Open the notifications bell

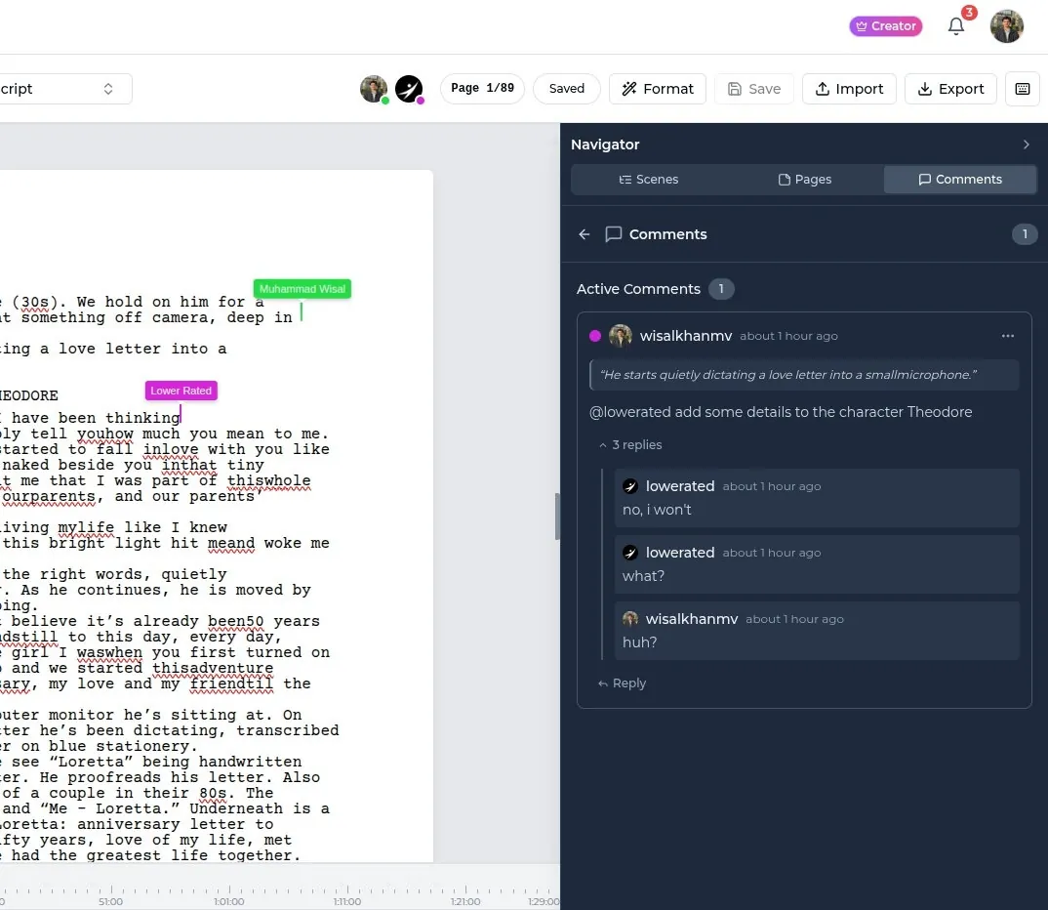956,26
